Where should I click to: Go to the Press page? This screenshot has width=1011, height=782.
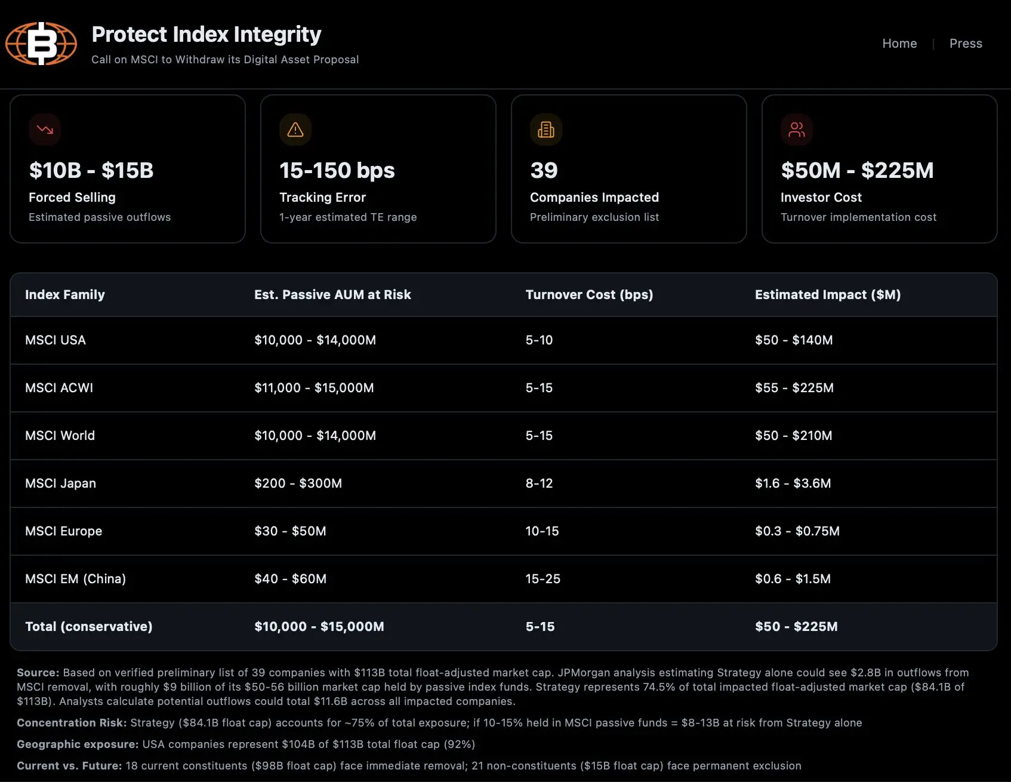tap(966, 44)
